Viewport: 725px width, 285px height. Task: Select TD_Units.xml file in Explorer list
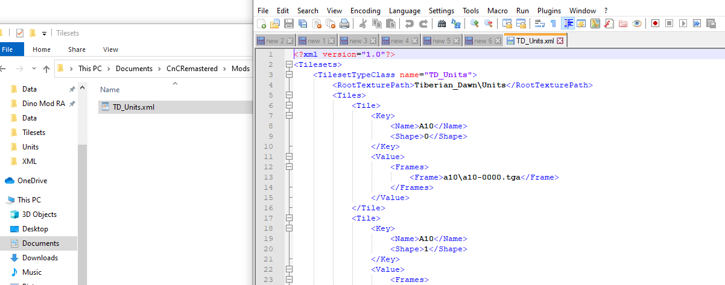coord(175,107)
